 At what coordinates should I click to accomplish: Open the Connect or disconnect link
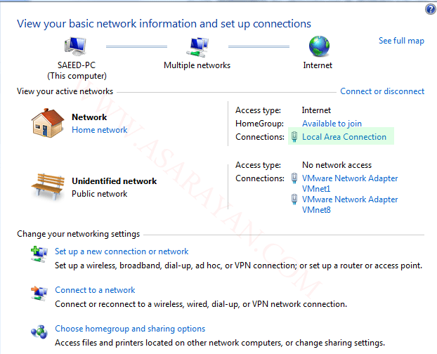(382, 91)
